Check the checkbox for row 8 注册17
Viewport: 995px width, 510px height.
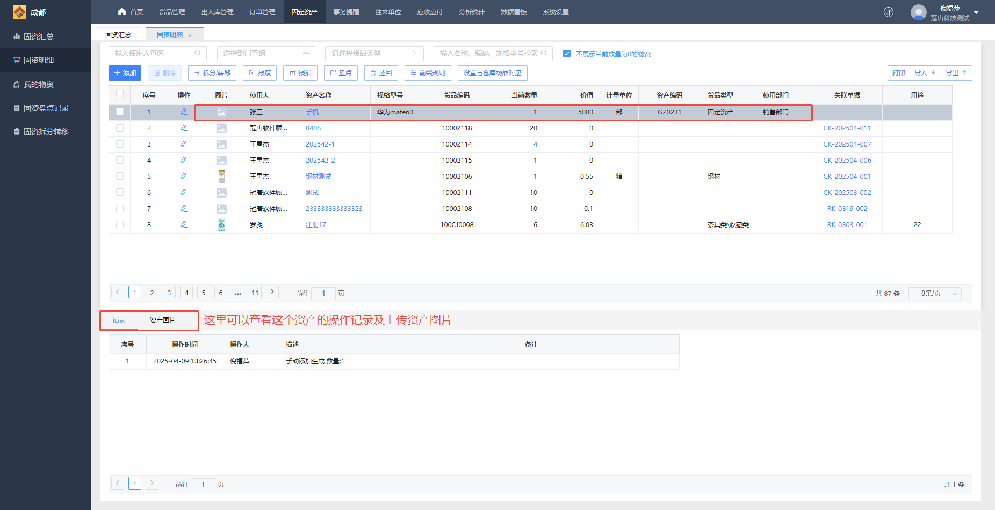tap(120, 224)
